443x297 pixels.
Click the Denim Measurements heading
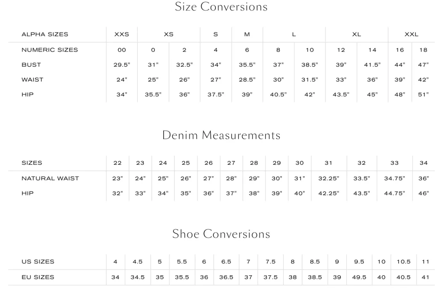221,136
